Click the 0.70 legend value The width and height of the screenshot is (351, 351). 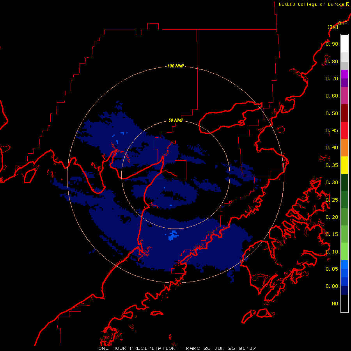[332, 78]
